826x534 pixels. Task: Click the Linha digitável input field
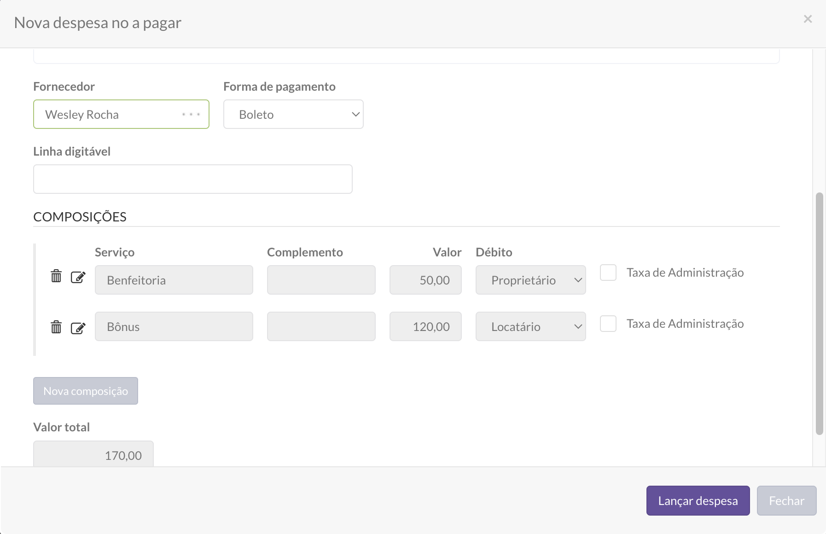193,179
